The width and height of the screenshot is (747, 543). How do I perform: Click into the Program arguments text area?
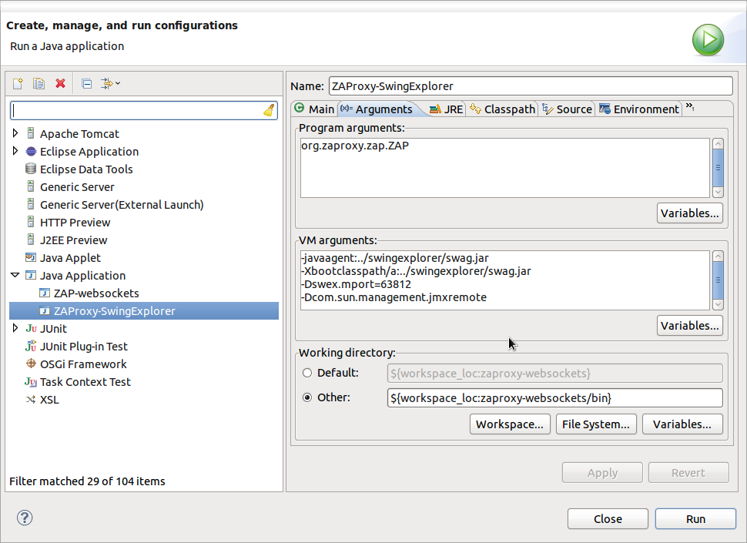[x=505, y=168]
